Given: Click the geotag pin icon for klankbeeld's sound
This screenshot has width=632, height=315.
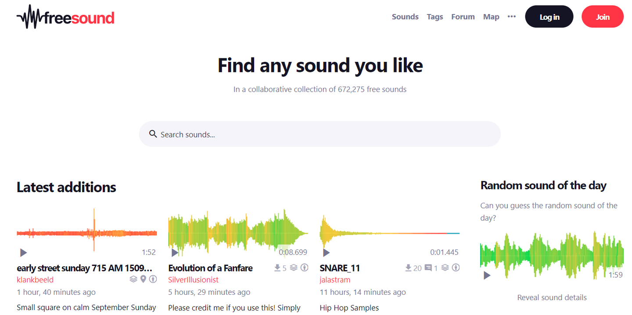Looking at the screenshot, I should click(x=143, y=279).
